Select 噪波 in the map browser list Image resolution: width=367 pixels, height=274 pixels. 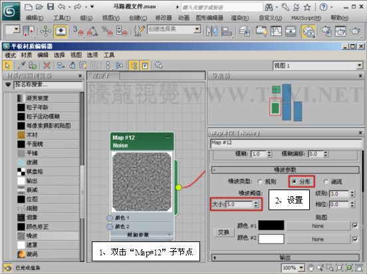coord(49,235)
